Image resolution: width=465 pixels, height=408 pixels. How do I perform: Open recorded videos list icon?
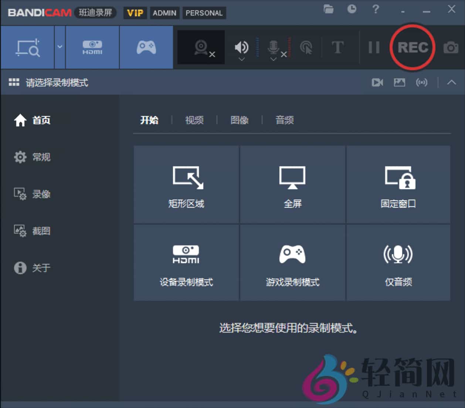click(x=377, y=82)
